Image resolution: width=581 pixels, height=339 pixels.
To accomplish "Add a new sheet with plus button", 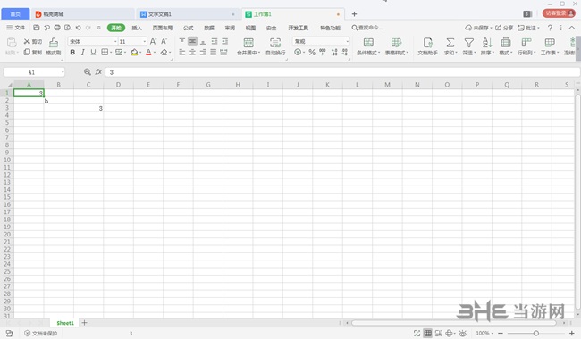I will point(85,323).
